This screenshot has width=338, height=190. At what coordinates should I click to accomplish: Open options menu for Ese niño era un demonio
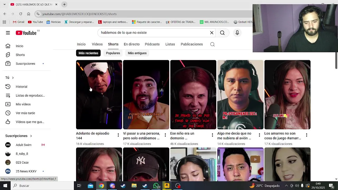tap(212, 135)
